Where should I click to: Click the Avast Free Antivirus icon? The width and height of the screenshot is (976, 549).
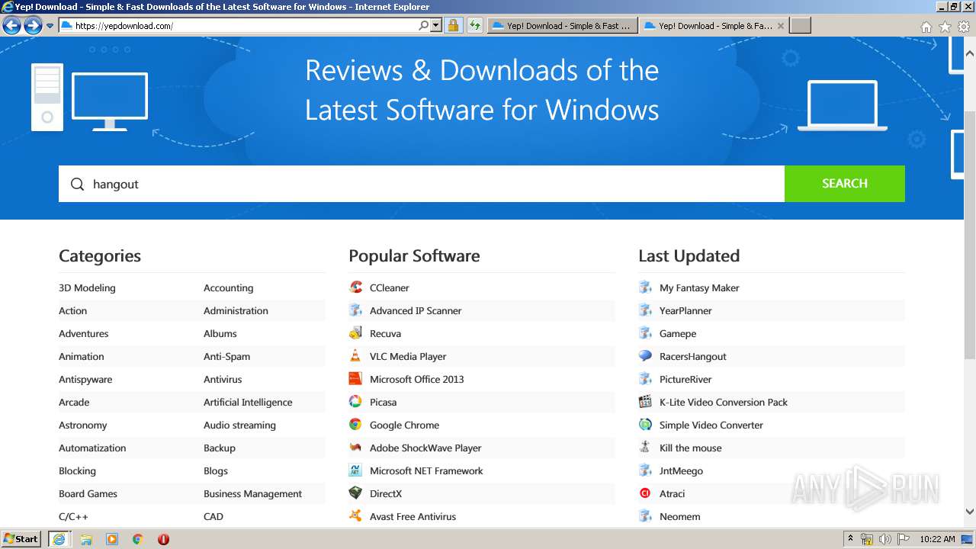[355, 516]
